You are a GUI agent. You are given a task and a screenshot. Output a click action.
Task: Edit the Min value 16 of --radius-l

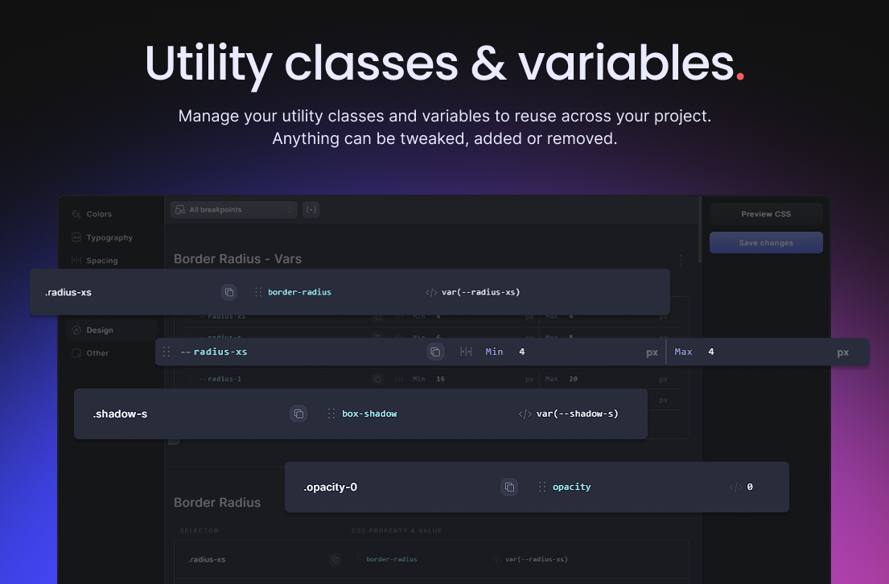tap(441, 379)
